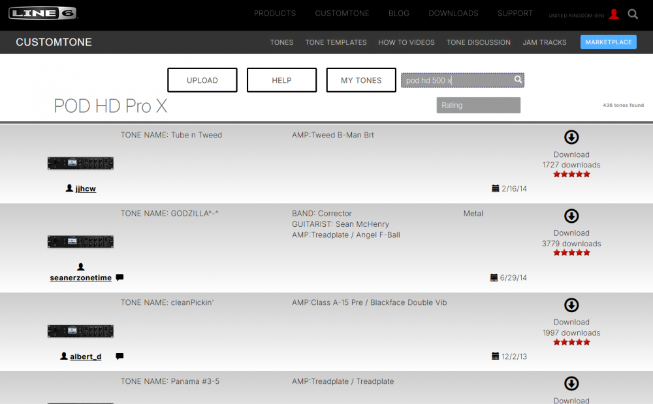Screen dimensions: 653x404
Task: Submit search with magnifier in search box
Action: point(518,79)
